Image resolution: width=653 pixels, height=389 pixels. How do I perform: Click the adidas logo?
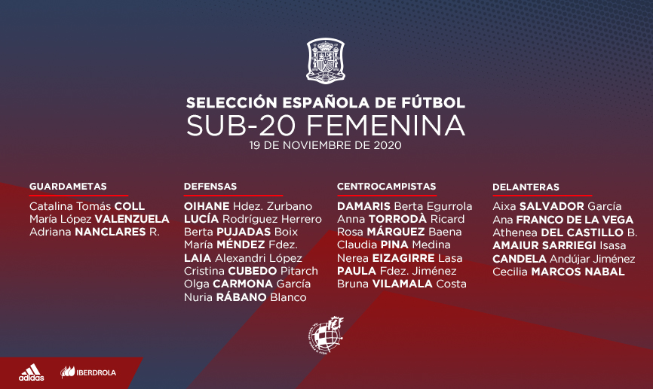click(x=32, y=372)
